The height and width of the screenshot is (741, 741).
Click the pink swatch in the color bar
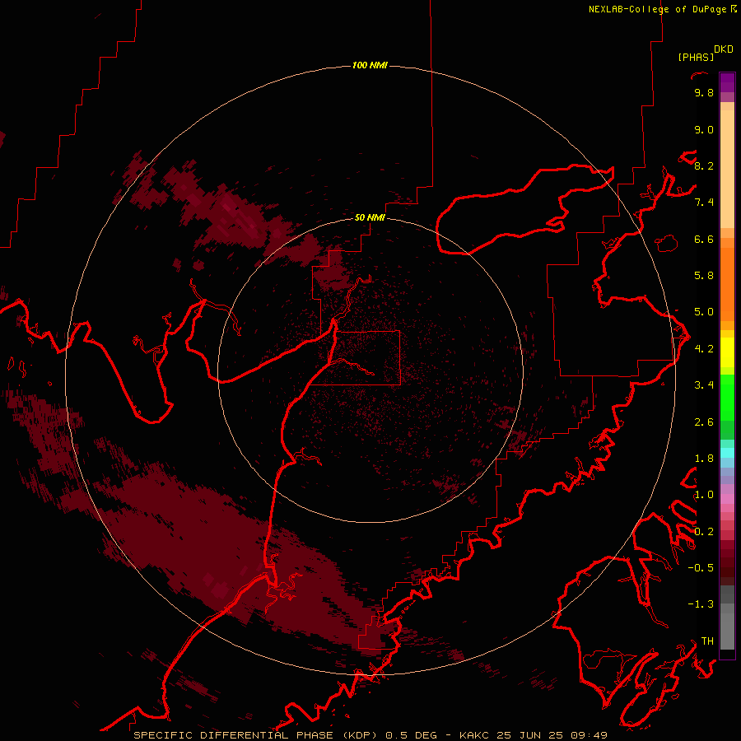tap(727, 499)
